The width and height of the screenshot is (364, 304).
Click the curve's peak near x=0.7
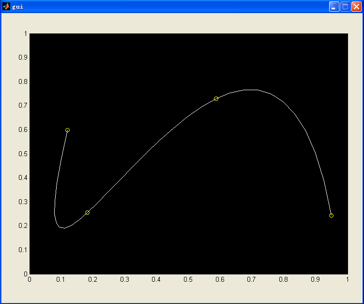click(252, 90)
